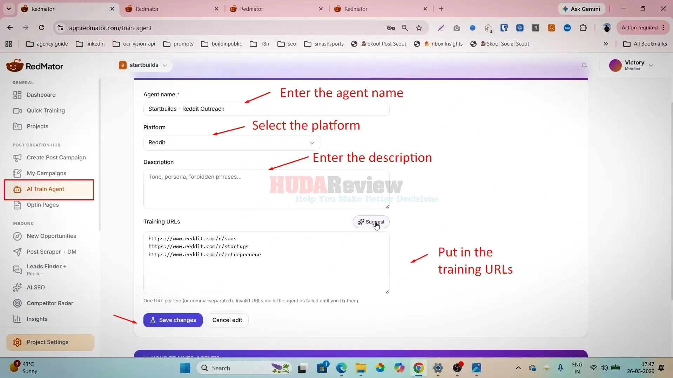Expand the Victory user menu
Viewport: 673px width, 378px height.
coord(631,65)
